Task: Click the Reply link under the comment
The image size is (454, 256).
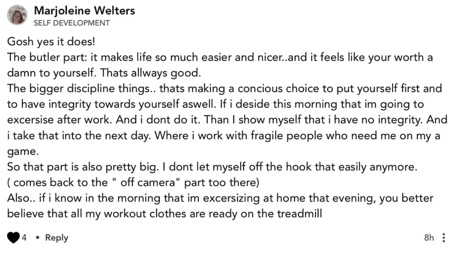Action: coord(57,238)
